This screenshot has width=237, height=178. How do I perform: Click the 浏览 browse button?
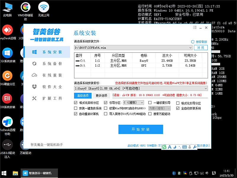pyautogui.click(x=201, y=48)
